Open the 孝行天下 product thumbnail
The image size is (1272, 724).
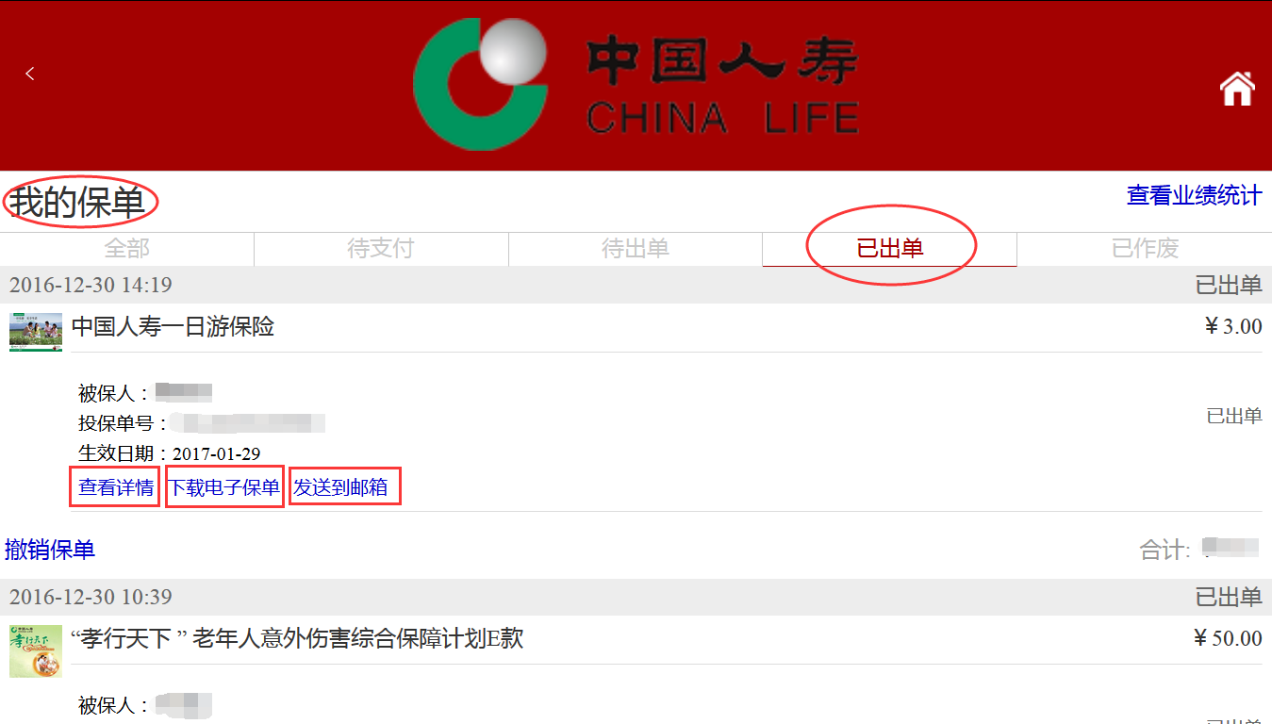(x=36, y=650)
